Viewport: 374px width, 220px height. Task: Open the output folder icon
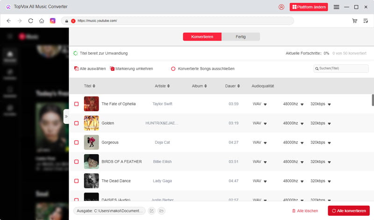coord(161,211)
